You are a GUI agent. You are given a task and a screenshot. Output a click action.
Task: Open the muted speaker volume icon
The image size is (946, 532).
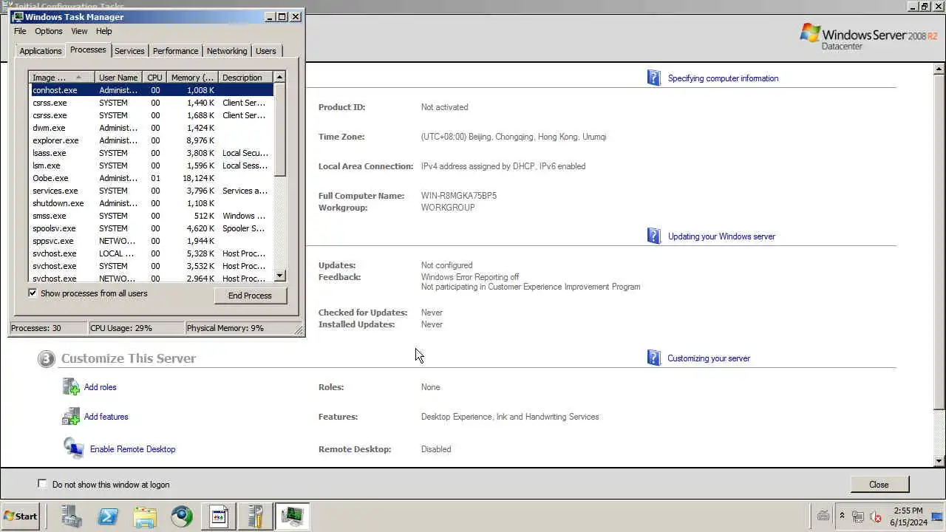click(x=876, y=516)
